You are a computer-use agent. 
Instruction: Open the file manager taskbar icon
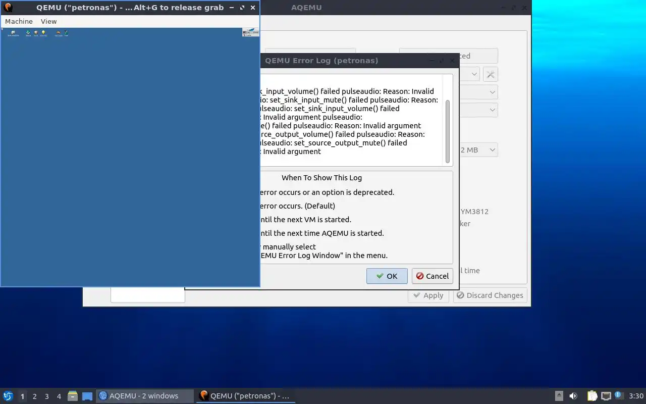pyautogui.click(x=73, y=396)
